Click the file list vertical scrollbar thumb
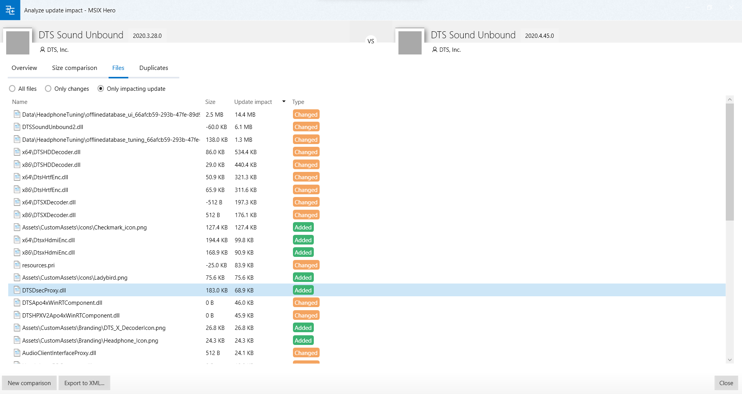The image size is (742, 394). coord(730,162)
